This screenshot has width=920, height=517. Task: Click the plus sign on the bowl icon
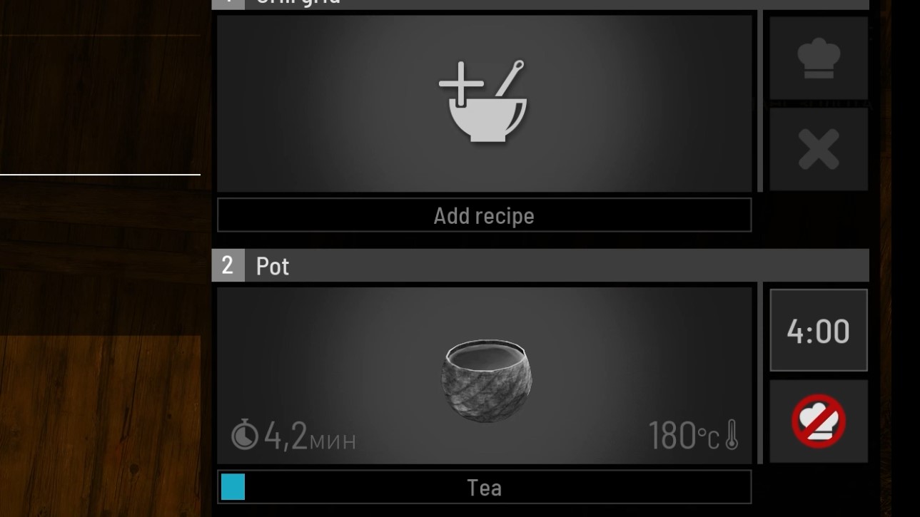(461, 83)
